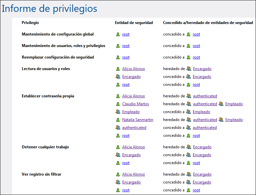Image resolution: width=256 pixels, height=195 pixels.
Task: Click Encargado role icon in Ver registro entity column
Action: pos(118,182)
